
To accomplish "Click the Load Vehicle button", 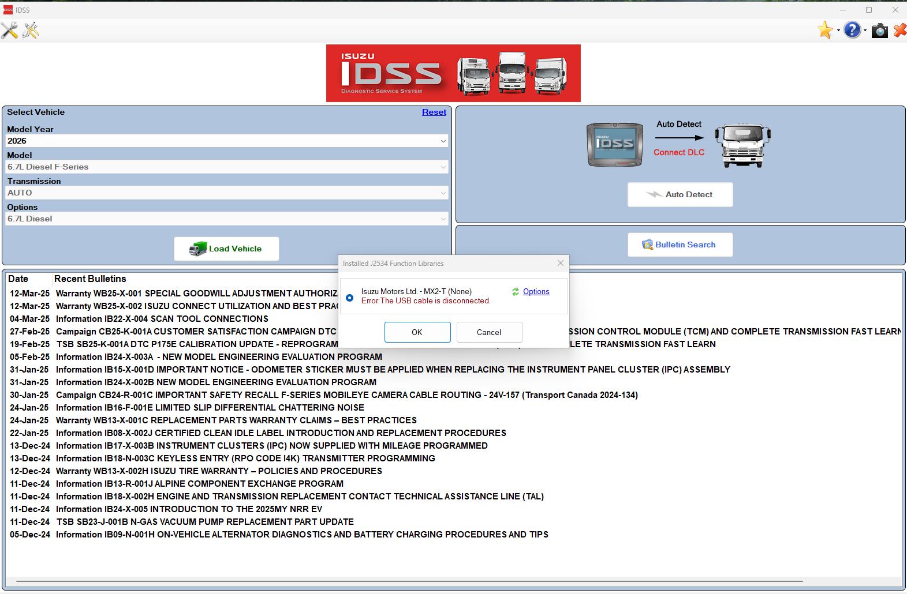I will 226,249.
